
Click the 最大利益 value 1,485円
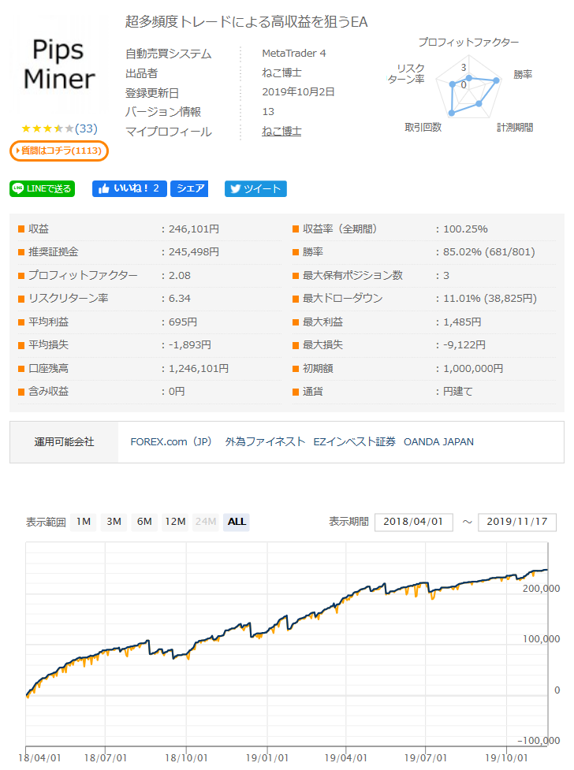click(x=462, y=322)
